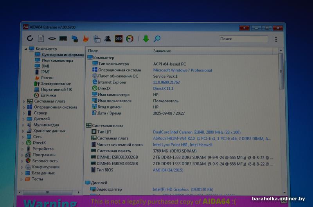313x207 pixels.
Task: Select Датчики in the sidebar tree
Action: point(48,95)
